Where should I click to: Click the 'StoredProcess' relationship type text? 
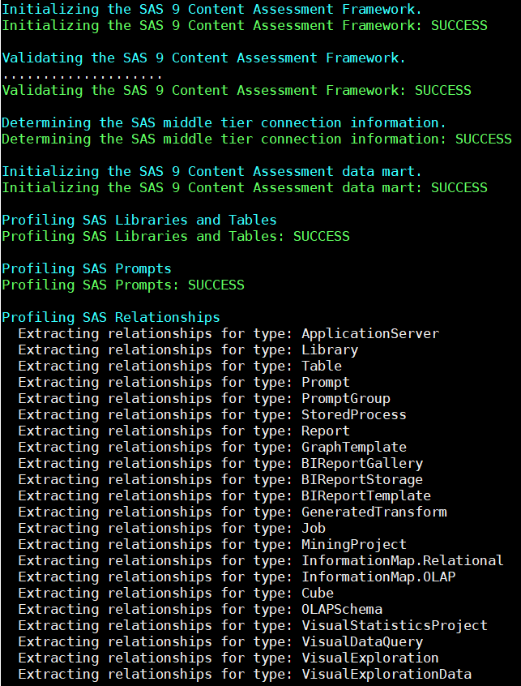point(354,414)
